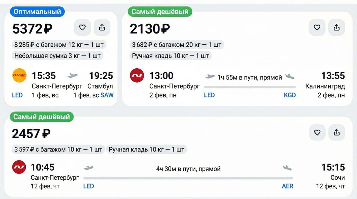The width and height of the screenshot is (357, 199).
Task: Click the red airline logo on Kaliningrad flight
Action: [x=137, y=76]
